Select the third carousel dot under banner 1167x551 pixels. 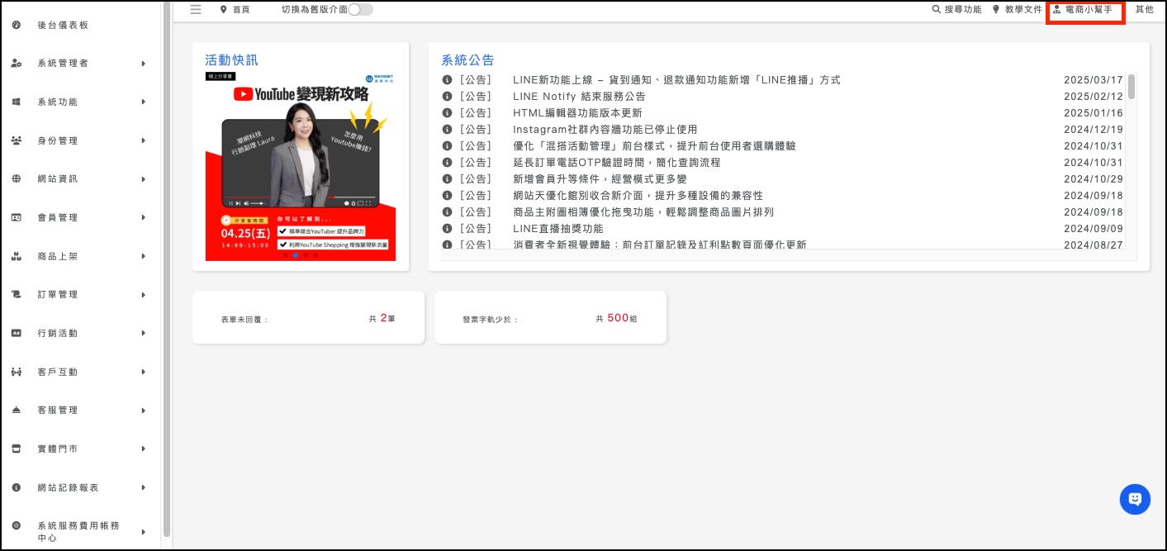pyautogui.click(x=306, y=255)
